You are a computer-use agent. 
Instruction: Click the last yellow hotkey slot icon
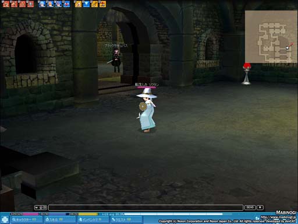pos(103,4)
